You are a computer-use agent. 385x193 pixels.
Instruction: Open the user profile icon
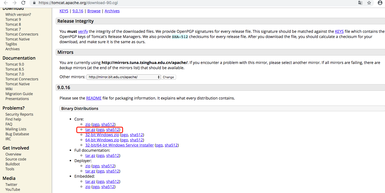[x=380, y=3]
